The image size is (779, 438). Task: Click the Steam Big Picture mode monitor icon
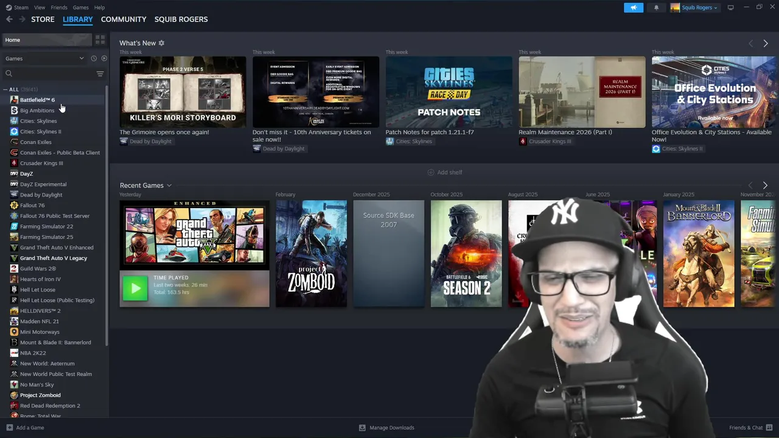coord(730,7)
